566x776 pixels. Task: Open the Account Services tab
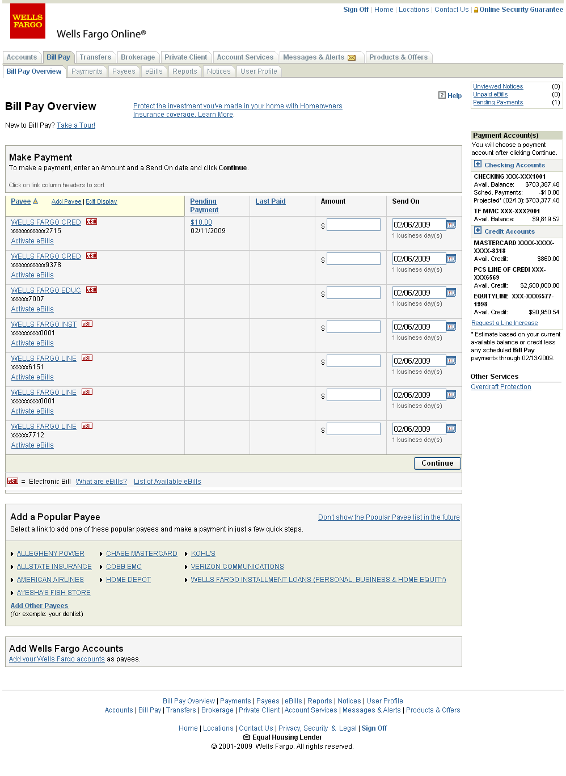pyautogui.click(x=245, y=57)
